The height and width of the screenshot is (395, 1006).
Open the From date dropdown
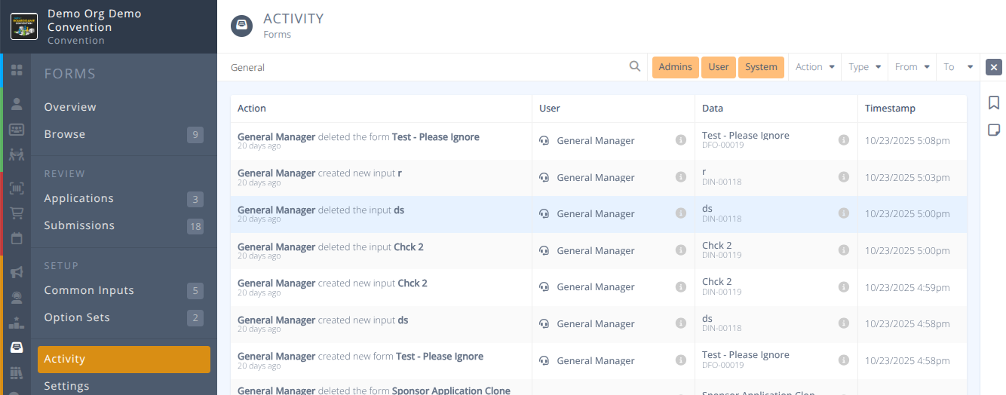[912, 67]
